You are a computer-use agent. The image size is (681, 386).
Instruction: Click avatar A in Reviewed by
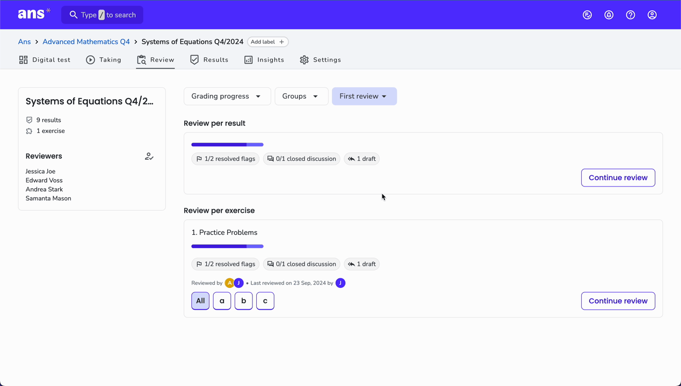point(229,283)
